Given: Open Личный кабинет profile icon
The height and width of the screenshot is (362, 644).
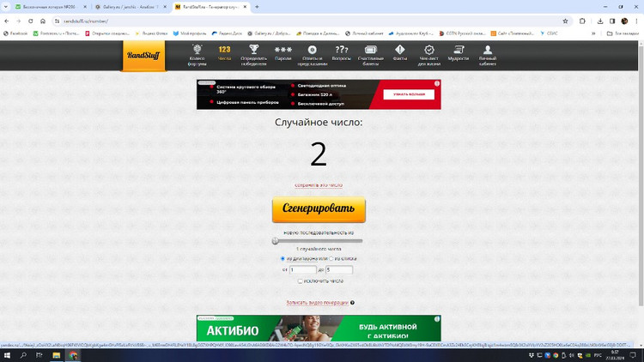Looking at the screenshot, I should point(488,51).
